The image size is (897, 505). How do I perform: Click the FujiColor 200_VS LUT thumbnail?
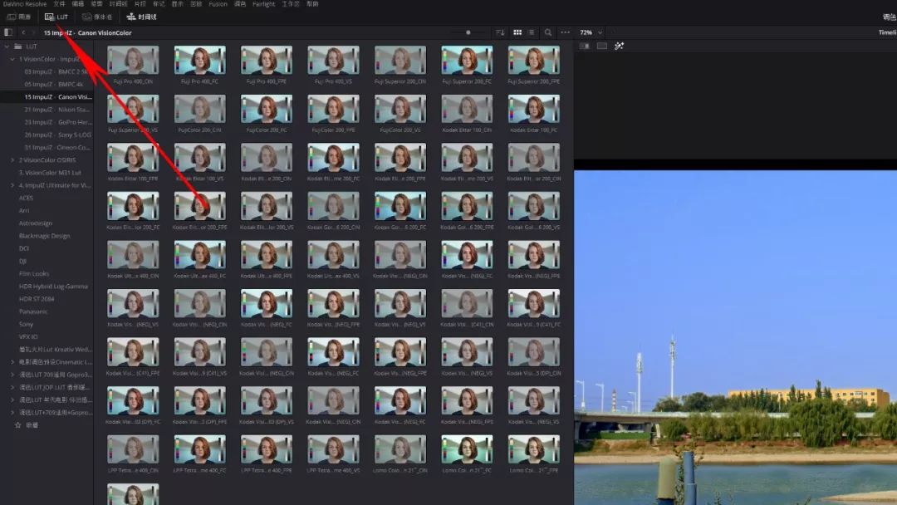tap(400, 109)
